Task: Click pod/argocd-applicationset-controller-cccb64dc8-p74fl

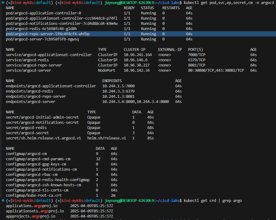Action: tap(62, 18)
